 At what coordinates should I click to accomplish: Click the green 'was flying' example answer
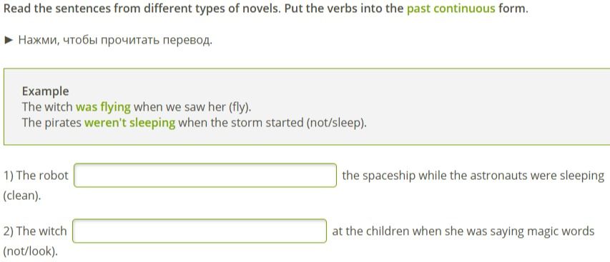[x=103, y=107]
